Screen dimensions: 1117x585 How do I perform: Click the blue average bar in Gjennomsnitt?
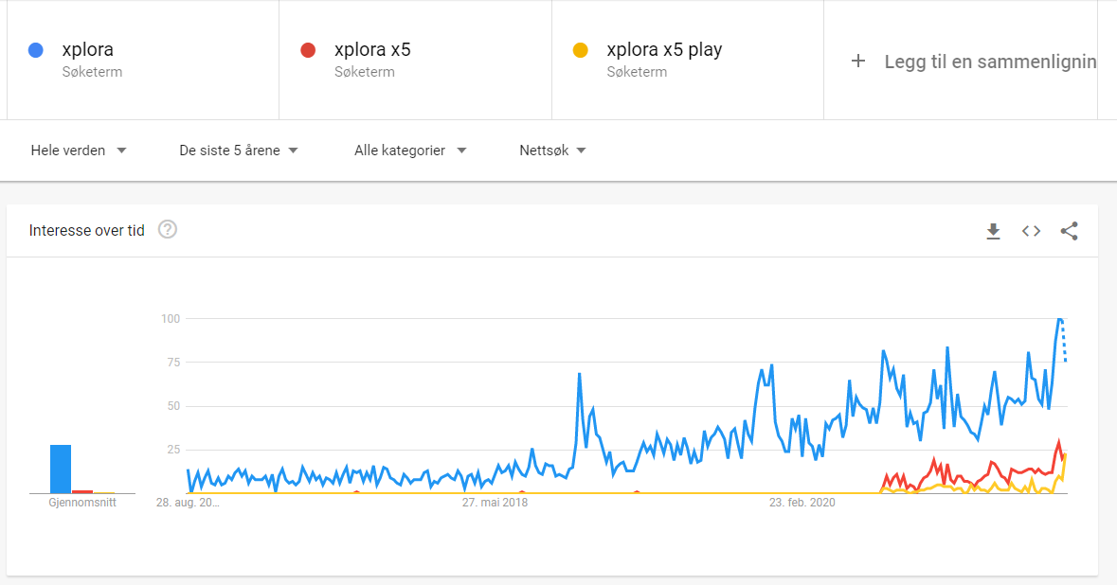coord(61,469)
